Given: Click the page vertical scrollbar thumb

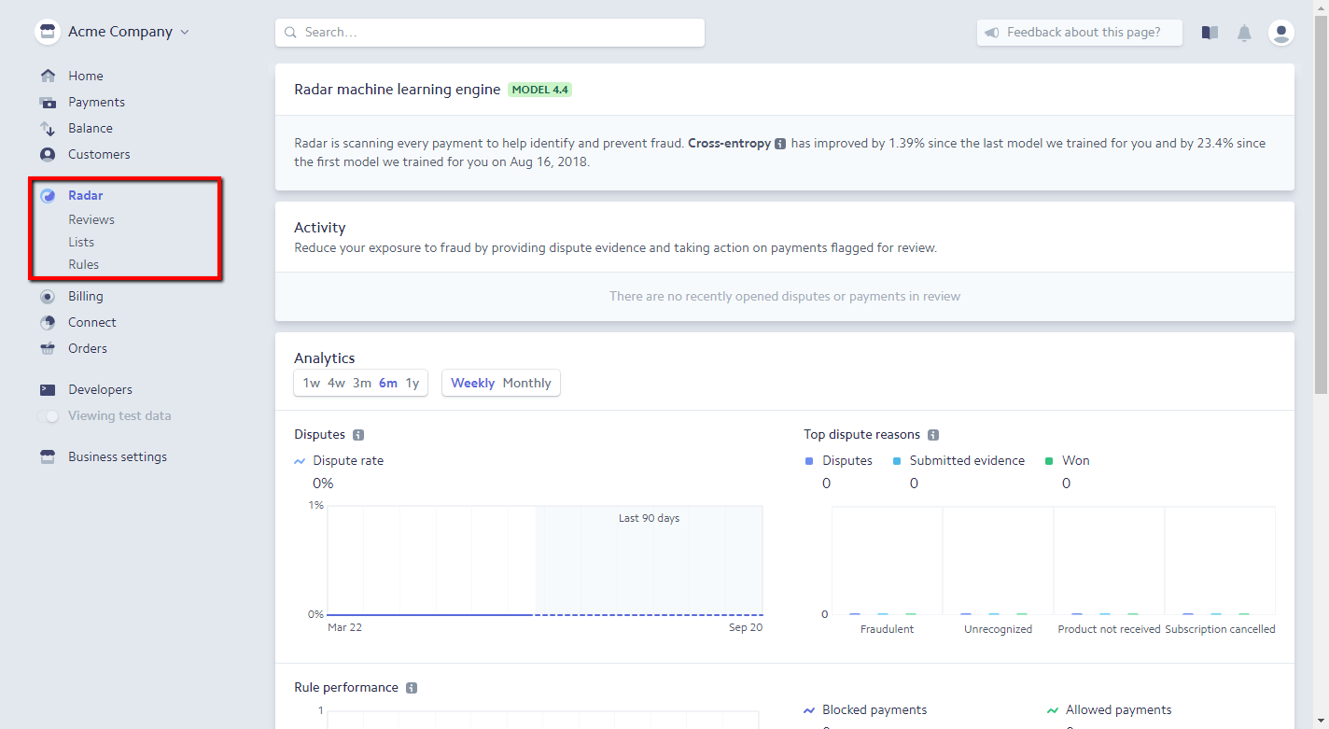Looking at the screenshot, I should [x=1321, y=203].
